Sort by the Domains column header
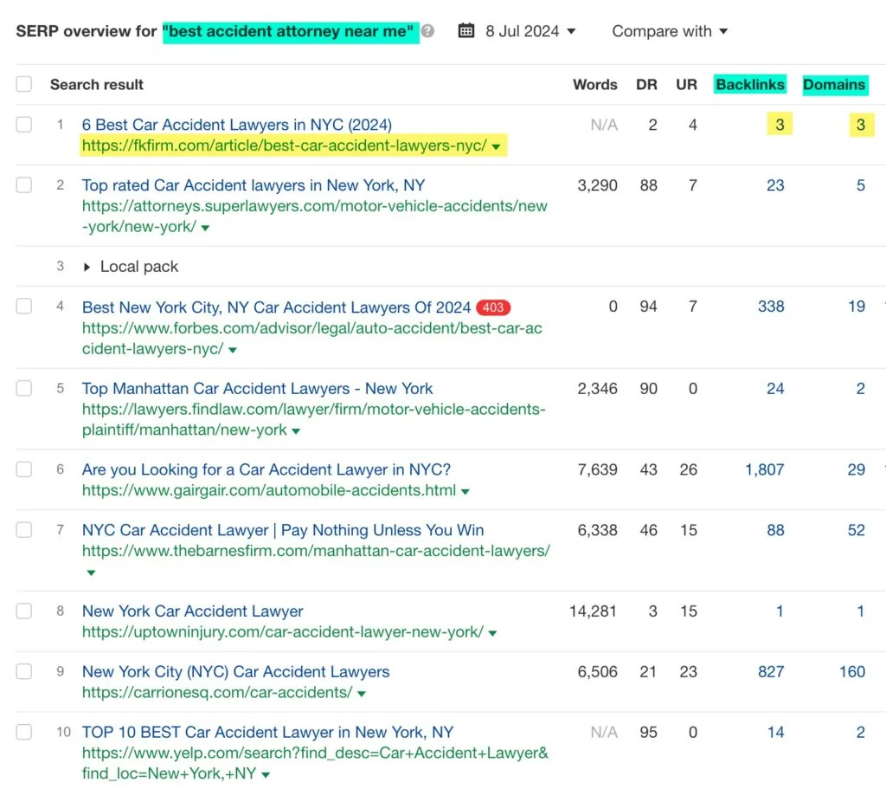This screenshot has width=886, height=789. pos(834,85)
